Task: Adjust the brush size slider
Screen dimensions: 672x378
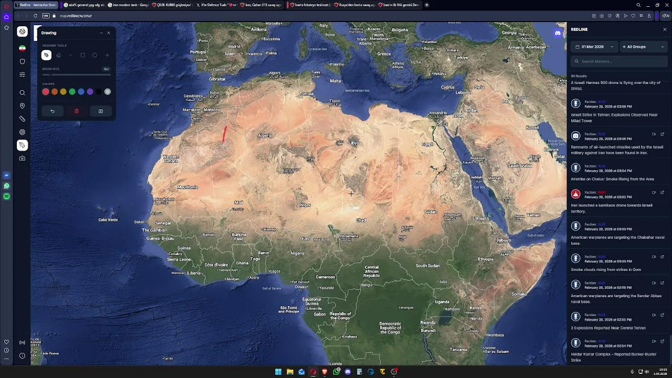Action: click(77, 75)
